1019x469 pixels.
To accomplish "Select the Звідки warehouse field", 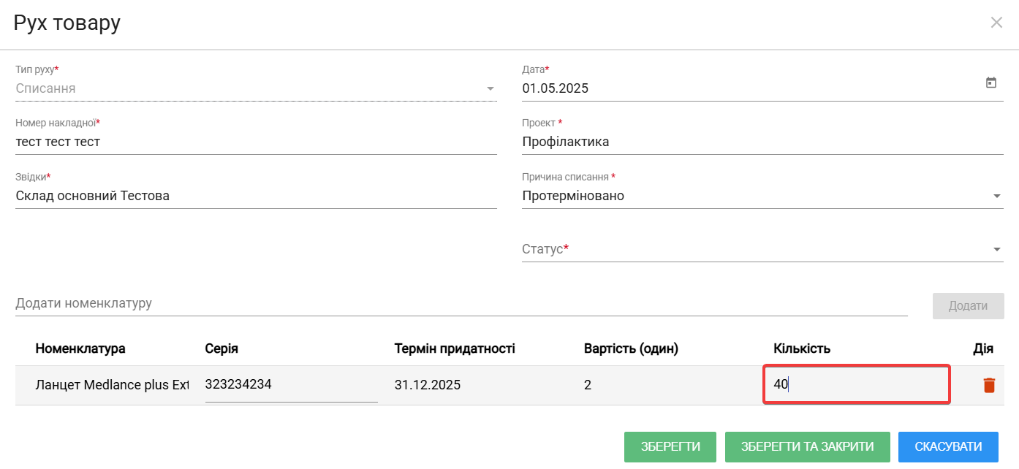I will point(256,196).
